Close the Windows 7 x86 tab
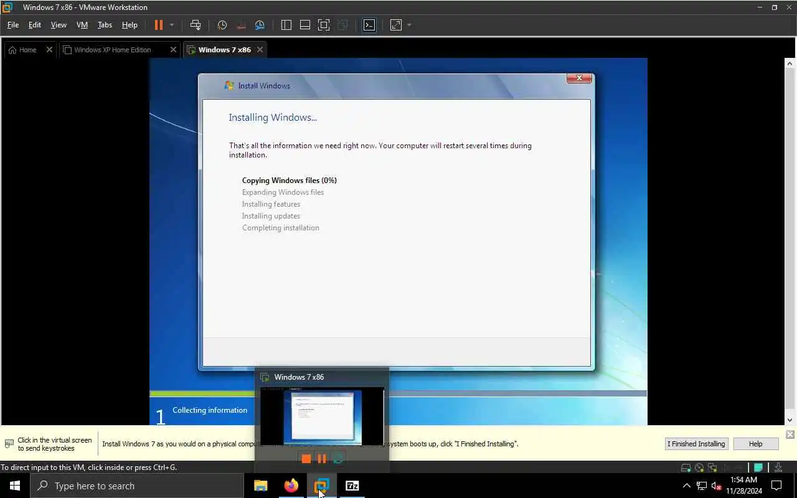Image resolution: width=797 pixels, height=498 pixels. tap(260, 50)
